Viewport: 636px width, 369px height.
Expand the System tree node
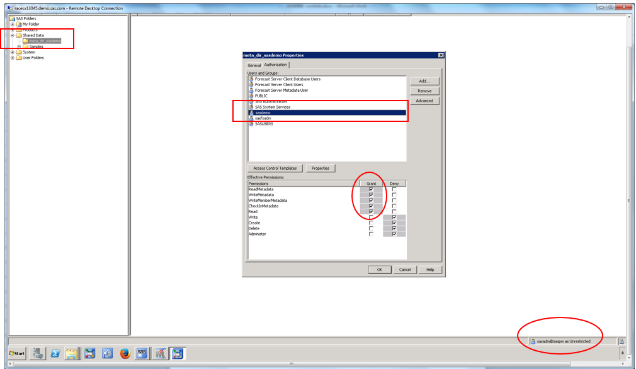[x=12, y=52]
